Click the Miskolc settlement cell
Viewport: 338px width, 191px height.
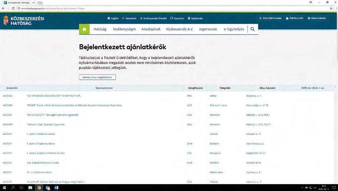pos(214,182)
